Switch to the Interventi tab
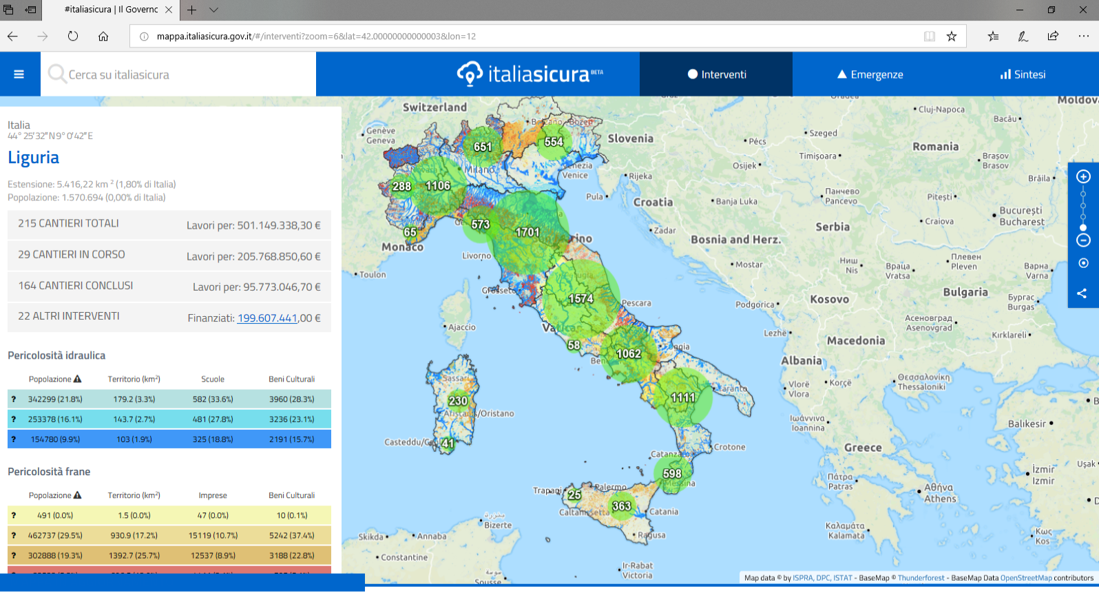 point(716,74)
